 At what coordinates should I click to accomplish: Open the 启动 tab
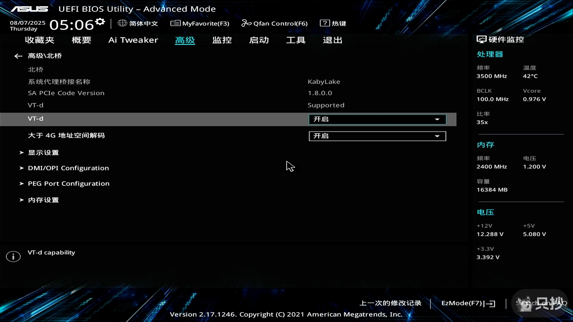pyautogui.click(x=259, y=40)
